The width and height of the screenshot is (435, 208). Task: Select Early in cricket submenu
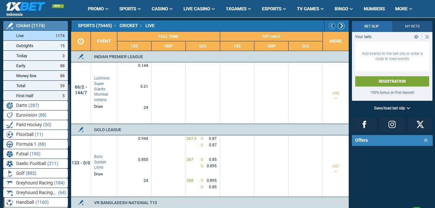pyautogui.click(x=36, y=66)
